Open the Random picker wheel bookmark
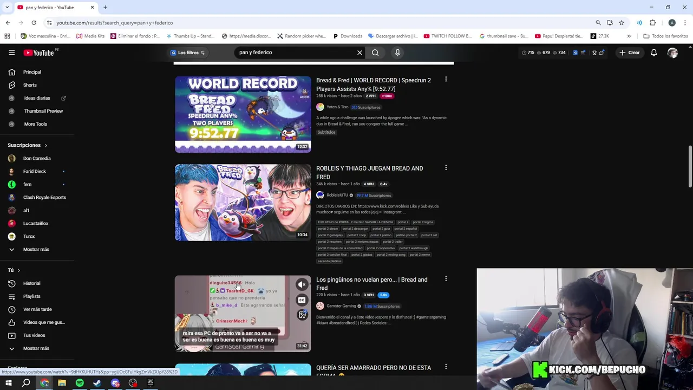The height and width of the screenshot is (390, 693). click(x=302, y=36)
